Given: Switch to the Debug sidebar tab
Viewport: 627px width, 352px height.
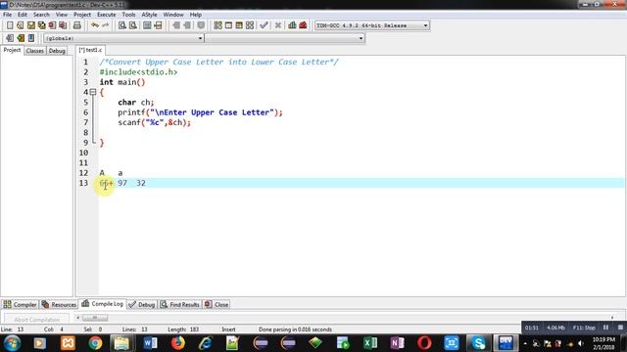Looking at the screenshot, I should [x=57, y=51].
